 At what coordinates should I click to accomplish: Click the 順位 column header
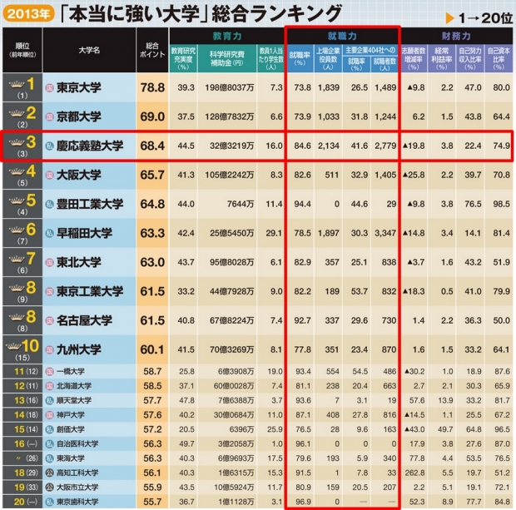(22, 50)
